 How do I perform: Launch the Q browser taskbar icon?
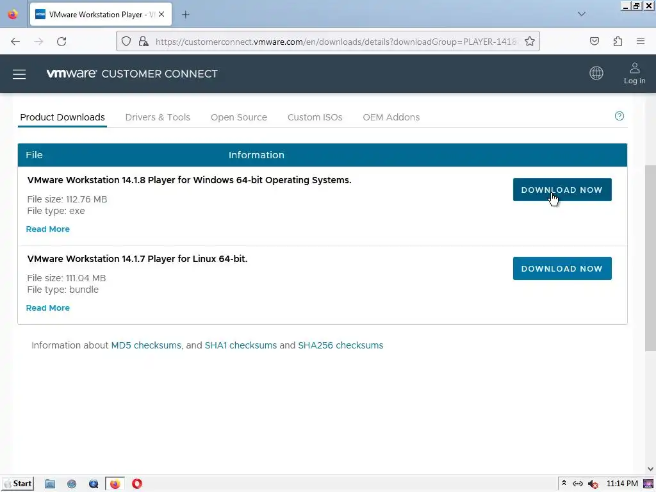coord(94,484)
